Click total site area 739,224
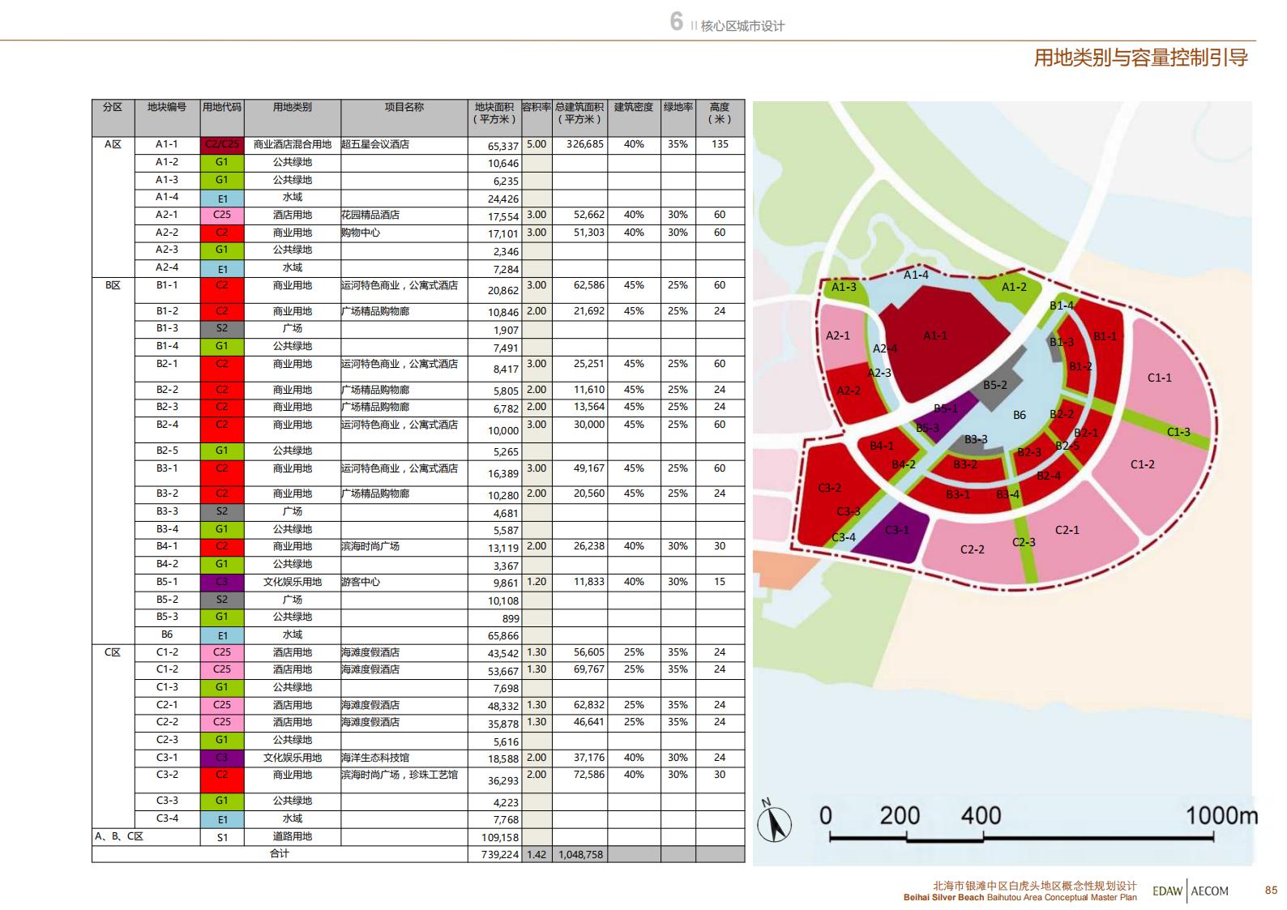This screenshot has width=1287, height=910. (x=500, y=856)
